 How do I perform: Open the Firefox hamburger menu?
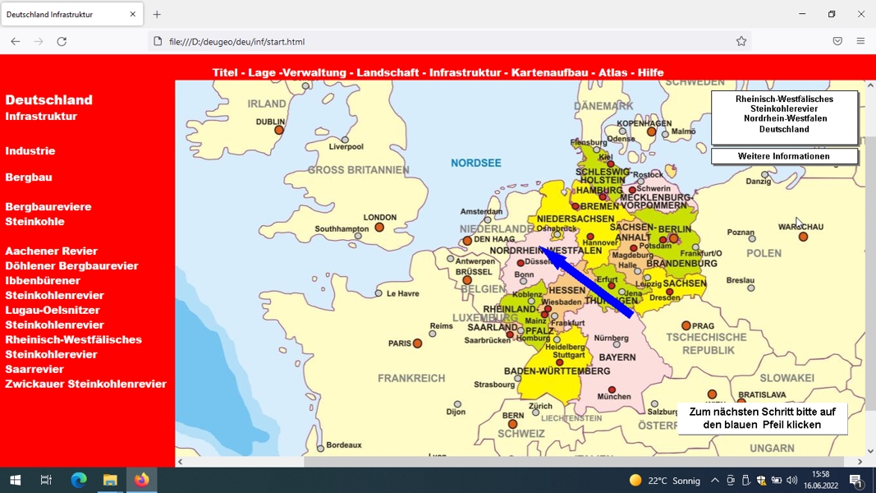click(x=860, y=41)
